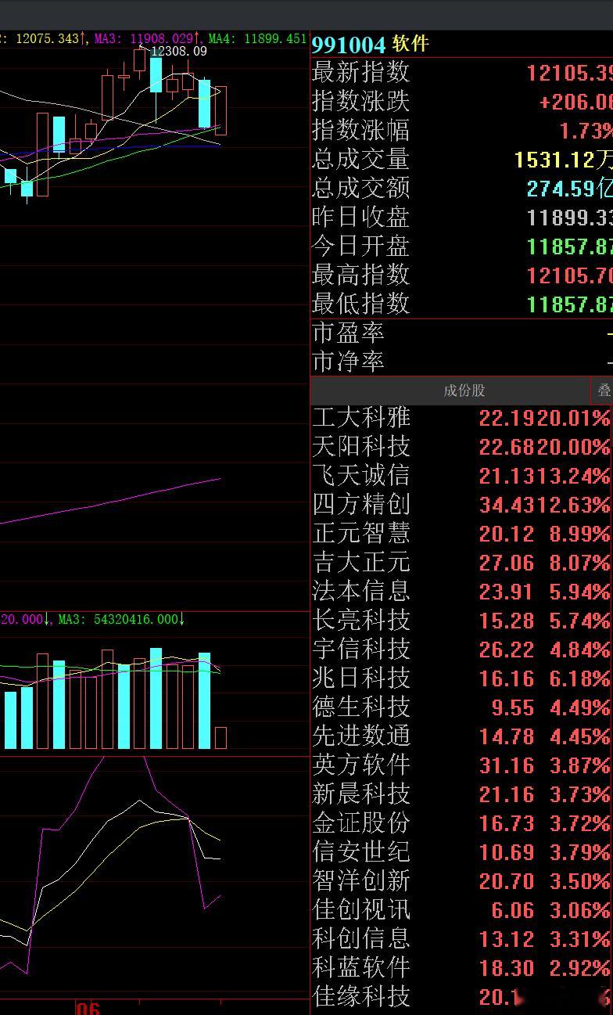This screenshot has width=613, height=1015.
Task: Click on 英方软件 stock
Action: pos(461,765)
